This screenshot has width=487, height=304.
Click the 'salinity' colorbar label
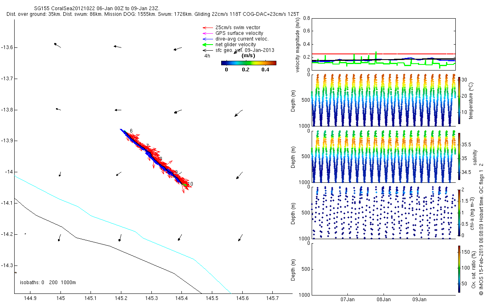[475, 157]
